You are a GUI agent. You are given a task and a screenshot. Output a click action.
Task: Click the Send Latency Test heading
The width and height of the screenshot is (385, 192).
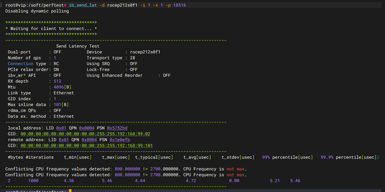(78, 46)
